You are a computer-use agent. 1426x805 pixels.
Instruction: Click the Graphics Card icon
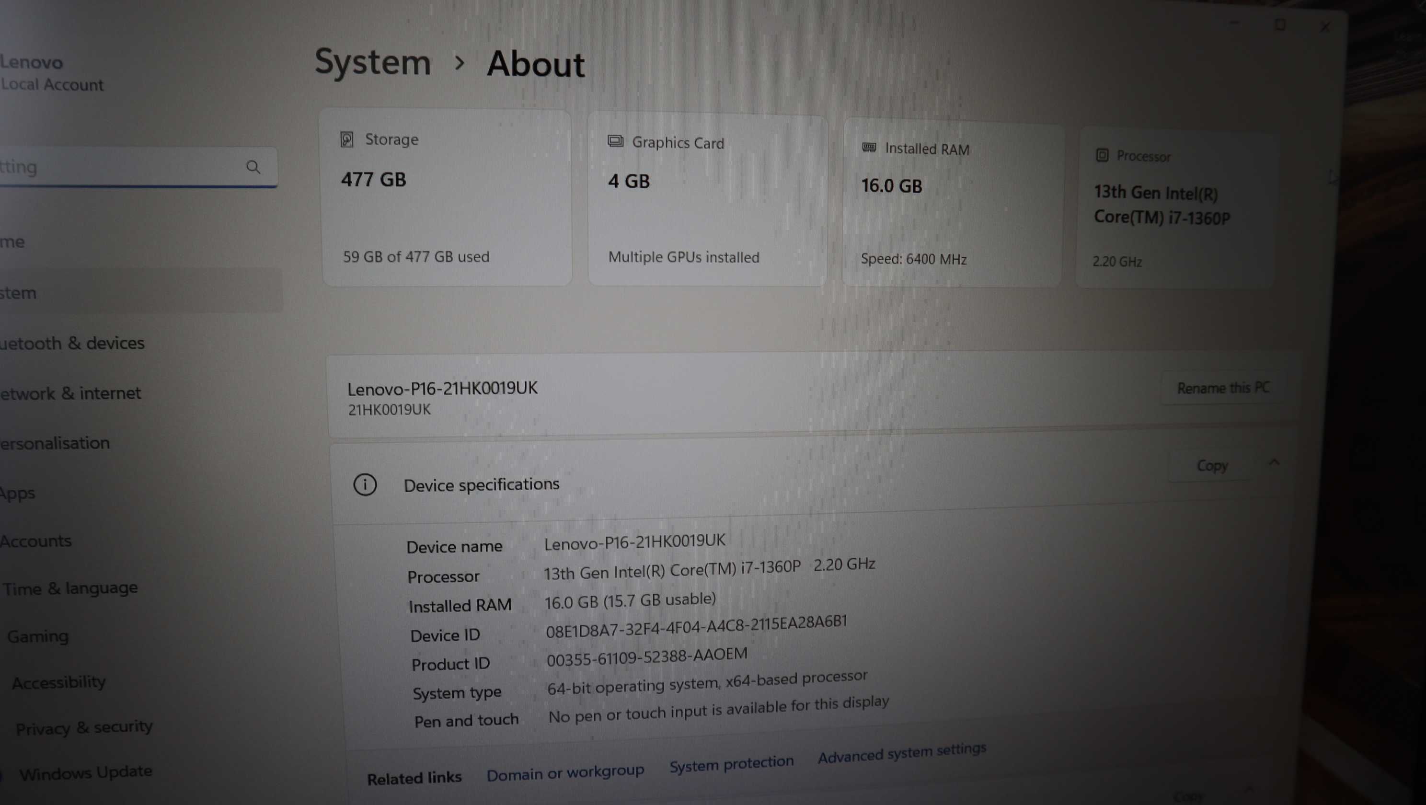[615, 141]
